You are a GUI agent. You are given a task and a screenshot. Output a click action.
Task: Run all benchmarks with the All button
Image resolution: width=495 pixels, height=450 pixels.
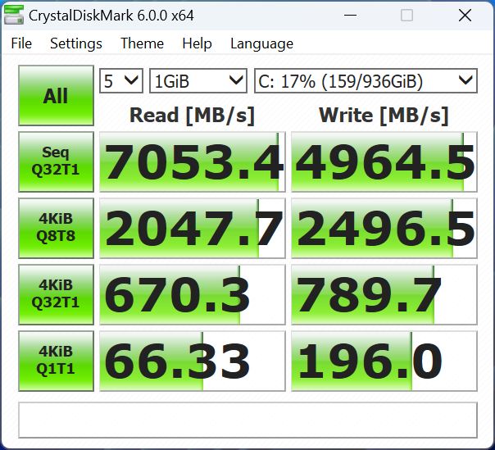[56, 96]
